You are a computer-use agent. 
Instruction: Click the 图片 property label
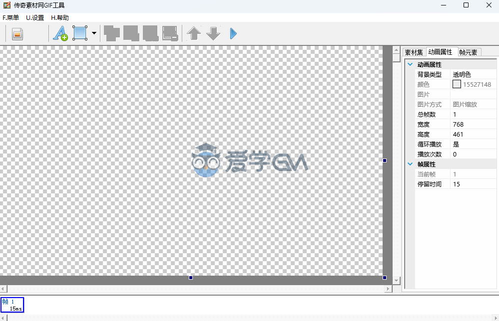pos(423,94)
